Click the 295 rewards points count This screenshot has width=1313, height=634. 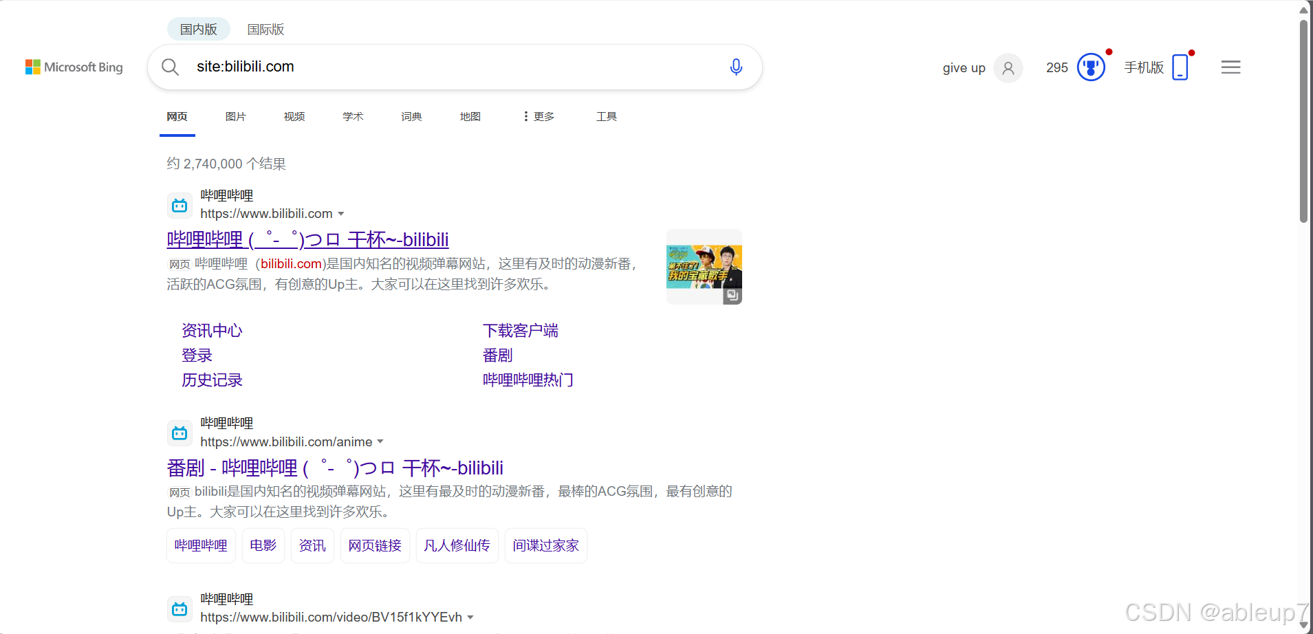click(x=1057, y=67)
